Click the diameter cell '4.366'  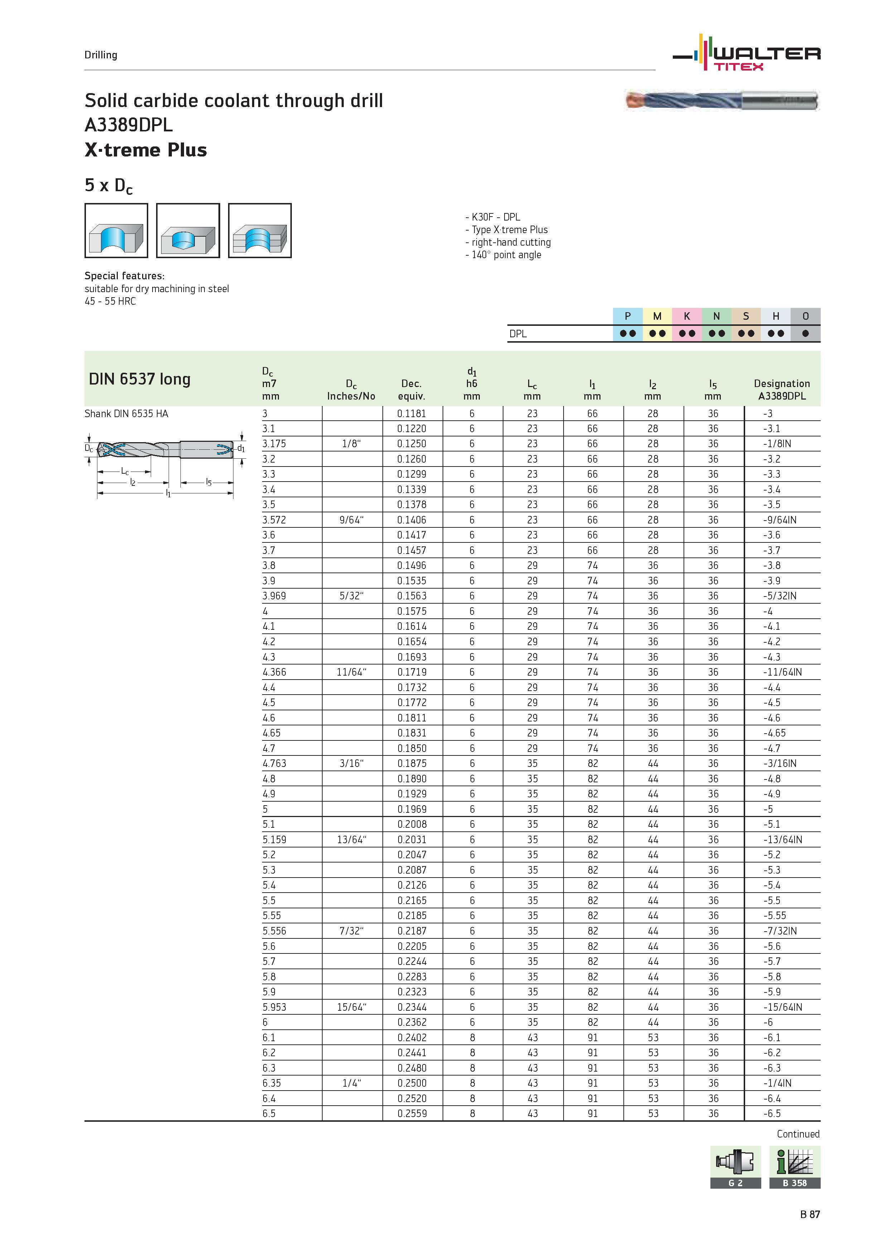pos(274,672)
